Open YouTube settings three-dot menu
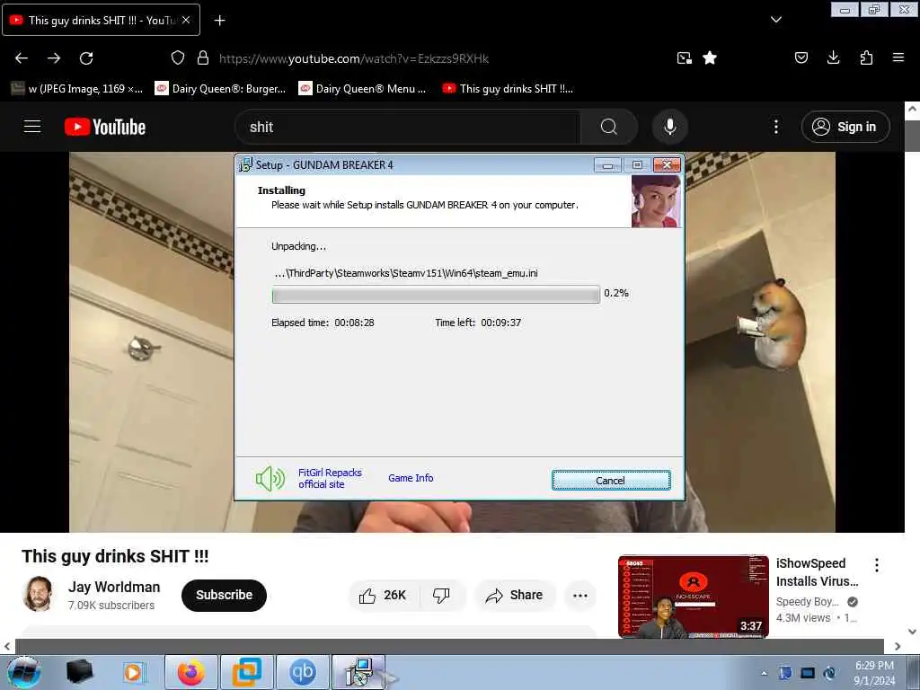The image size is (920, 690). (x=776, y=127)
